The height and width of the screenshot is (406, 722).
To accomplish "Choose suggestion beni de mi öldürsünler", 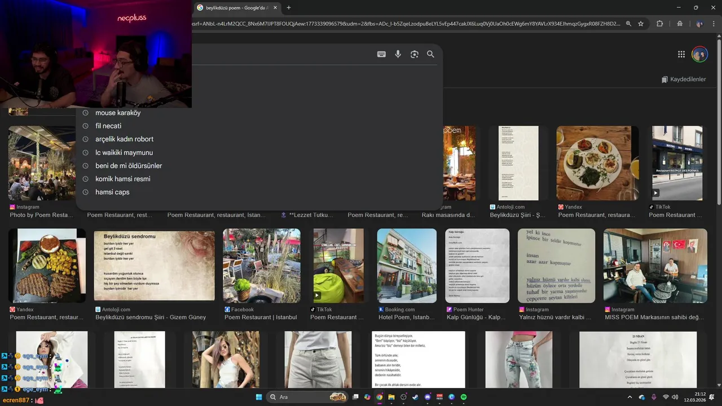I will [x=129, y=166].
